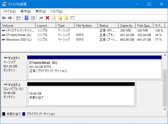Sort by the Type column header

coord(65,26)
